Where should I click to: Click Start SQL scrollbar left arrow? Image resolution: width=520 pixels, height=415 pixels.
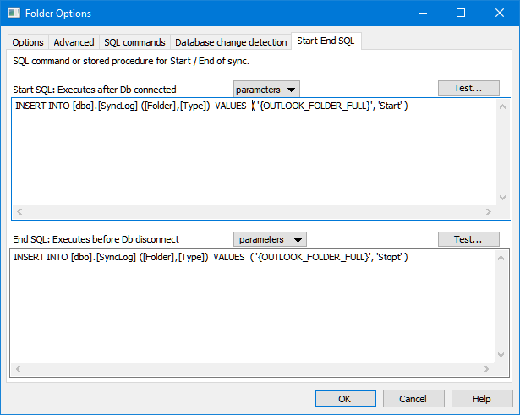tap(20, 212)
